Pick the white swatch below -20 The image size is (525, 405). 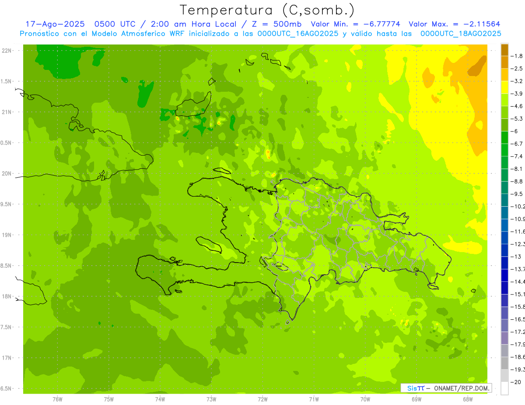504,388
